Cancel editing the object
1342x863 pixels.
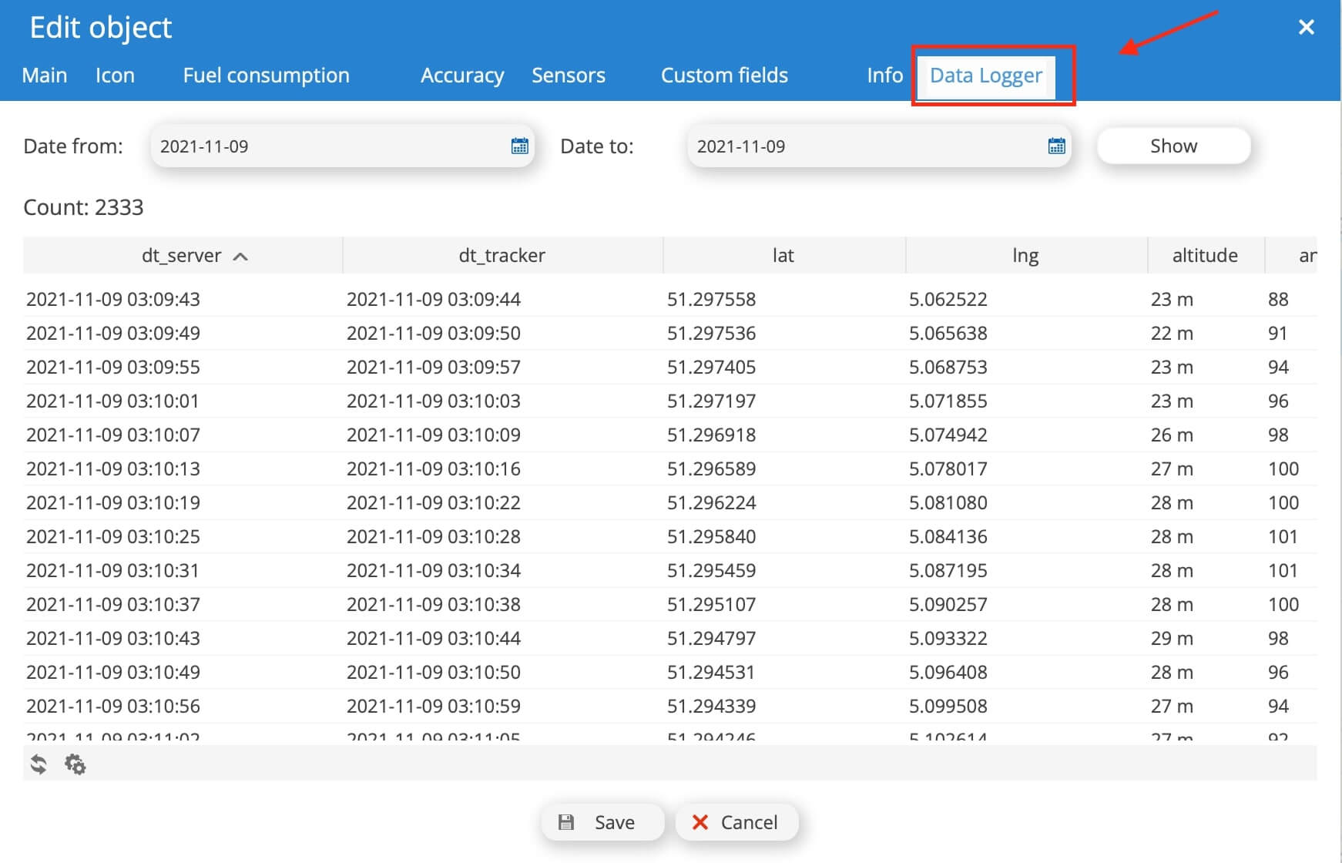(736, 822)
